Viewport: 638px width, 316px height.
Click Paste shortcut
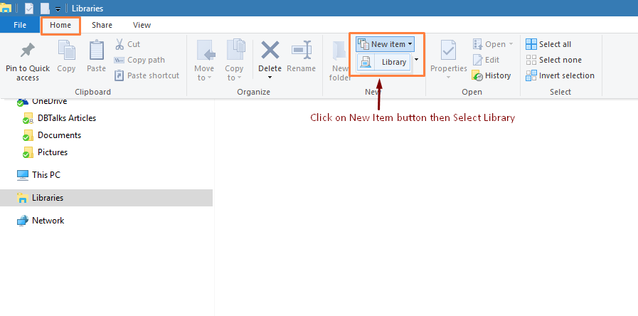[x=147, y=75]
